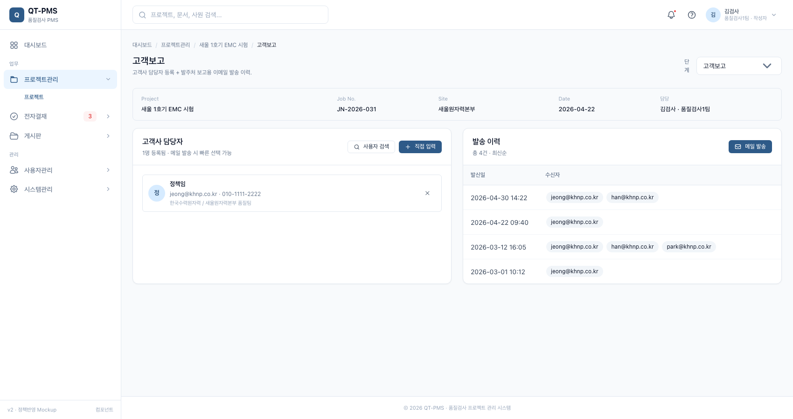Remove contact 정책임 with the X icon

tap(427, 193)
